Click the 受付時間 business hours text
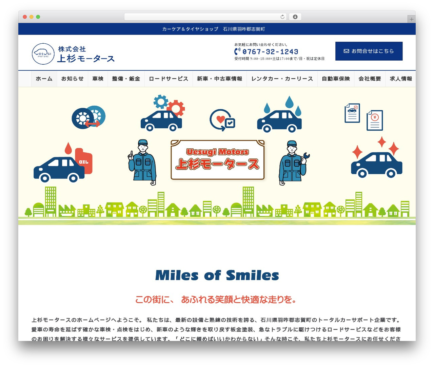 coord(279,59)
